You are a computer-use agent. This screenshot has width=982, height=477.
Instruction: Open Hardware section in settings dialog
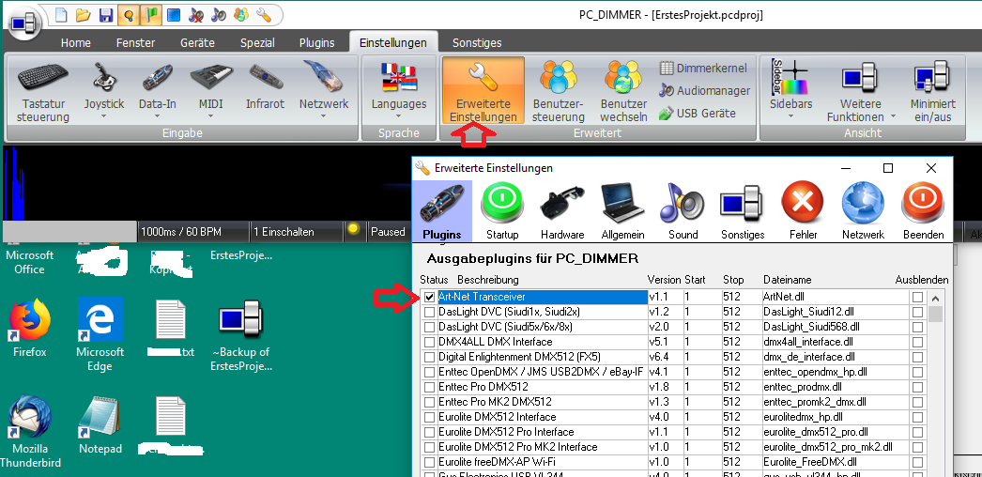(x=562, y=213)
